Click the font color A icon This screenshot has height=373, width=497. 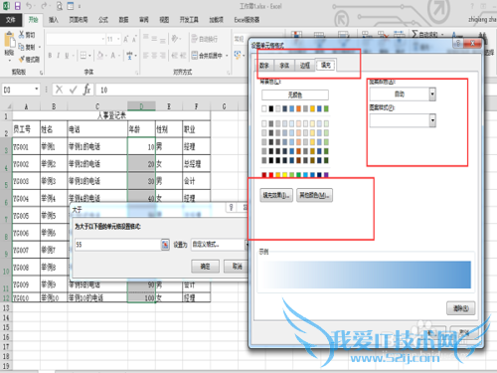point(113,56)
